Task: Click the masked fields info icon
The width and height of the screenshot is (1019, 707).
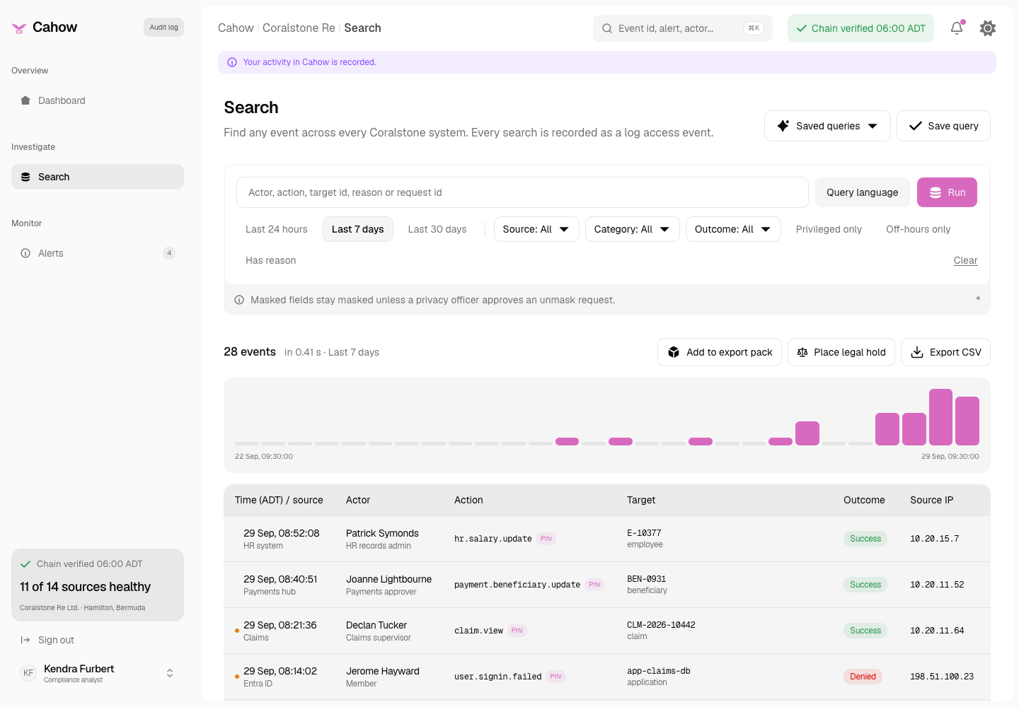Action: coord(239,300)
